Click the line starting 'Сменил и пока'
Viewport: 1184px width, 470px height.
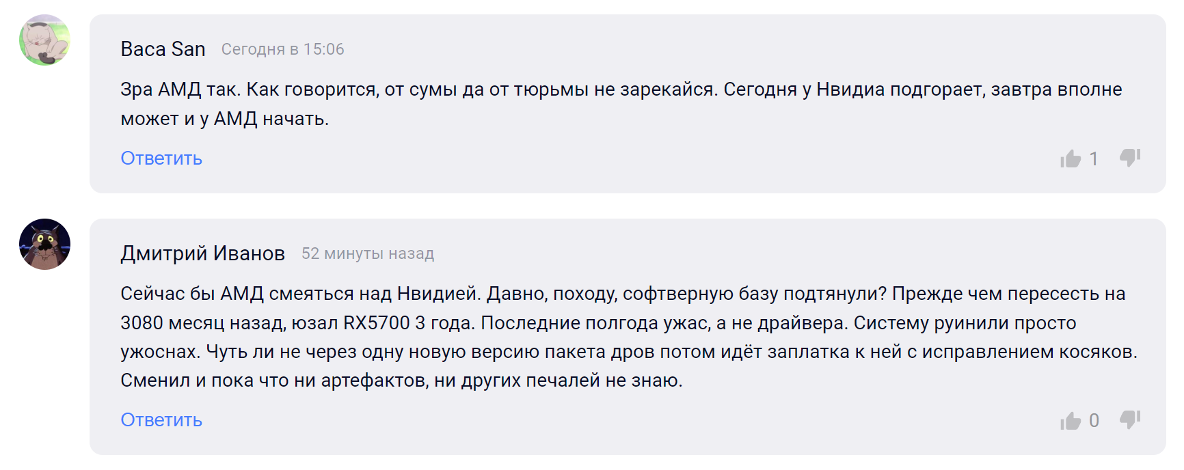(x=401, y=381)
